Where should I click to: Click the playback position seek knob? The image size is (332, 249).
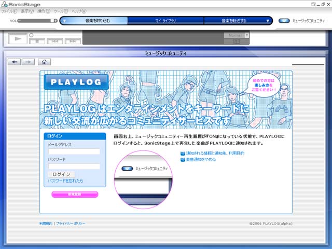(31, 35)
